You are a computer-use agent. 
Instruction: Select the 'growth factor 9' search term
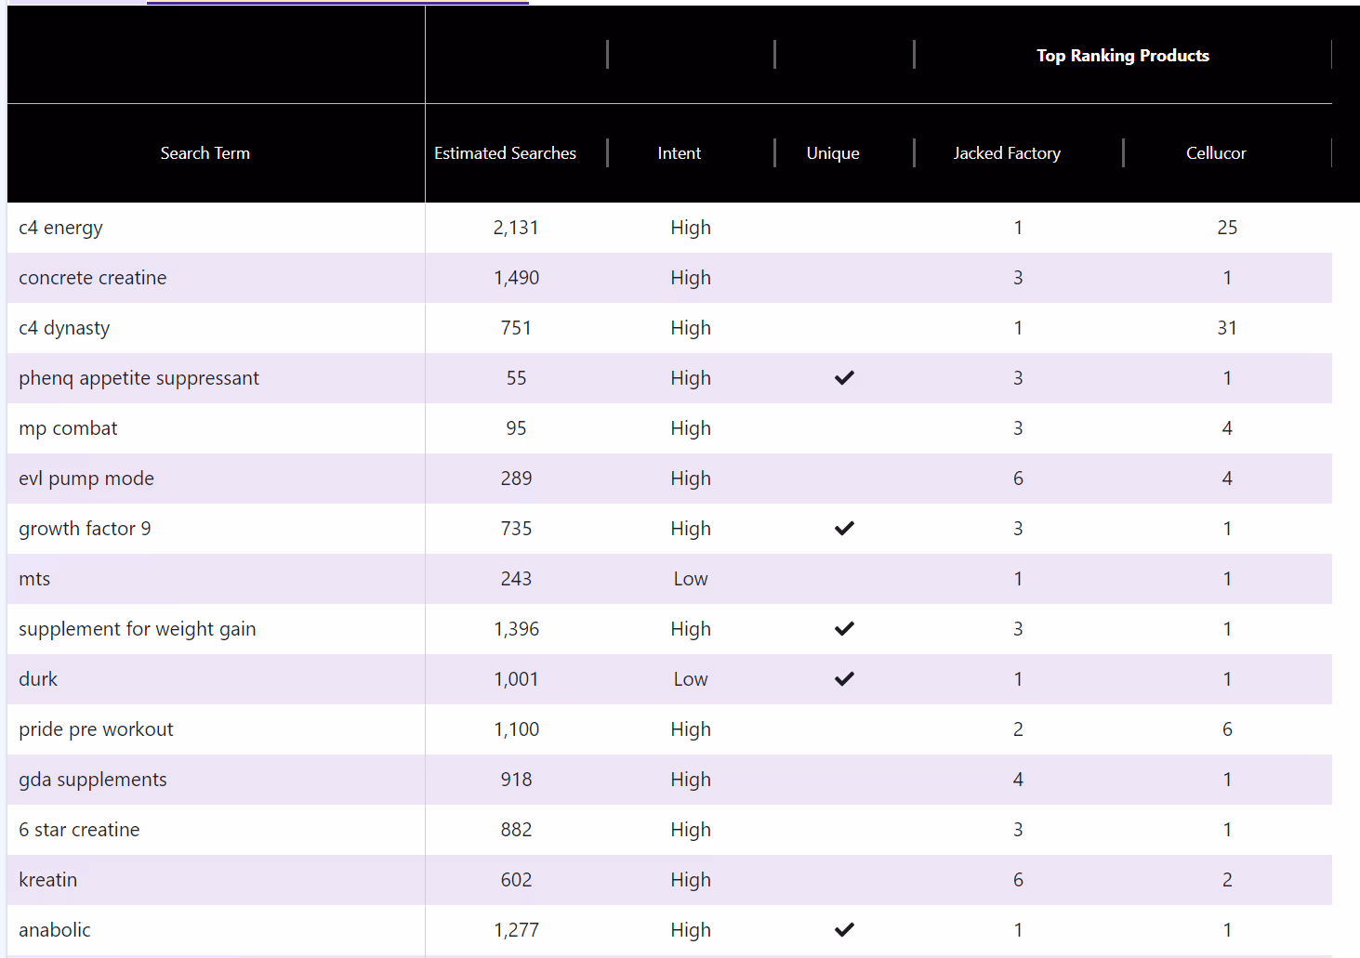[85, 529]
